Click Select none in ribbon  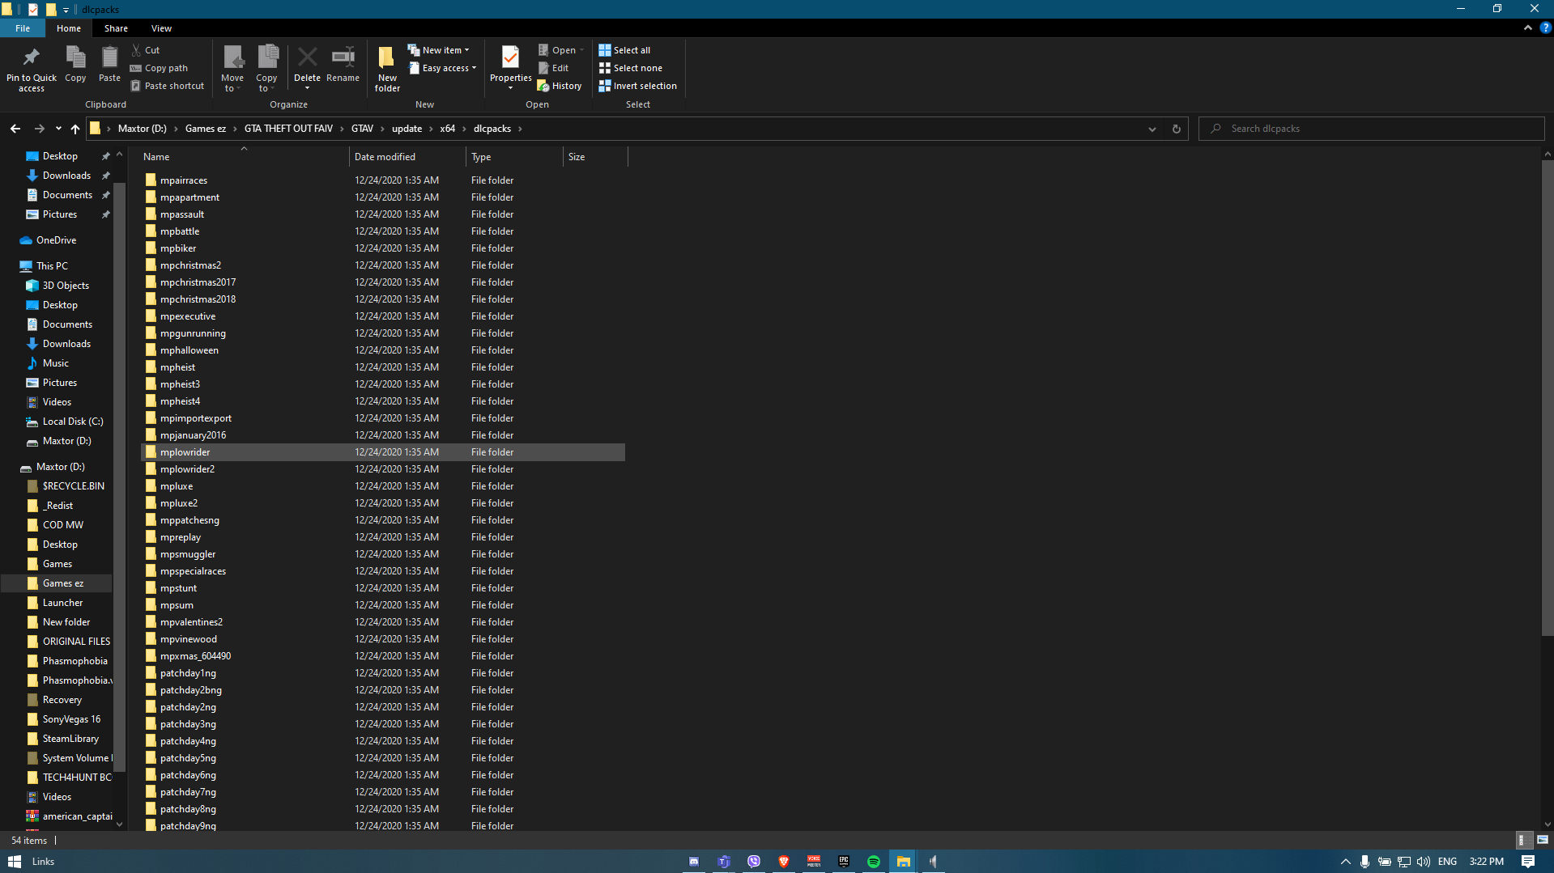pos(631,68)
